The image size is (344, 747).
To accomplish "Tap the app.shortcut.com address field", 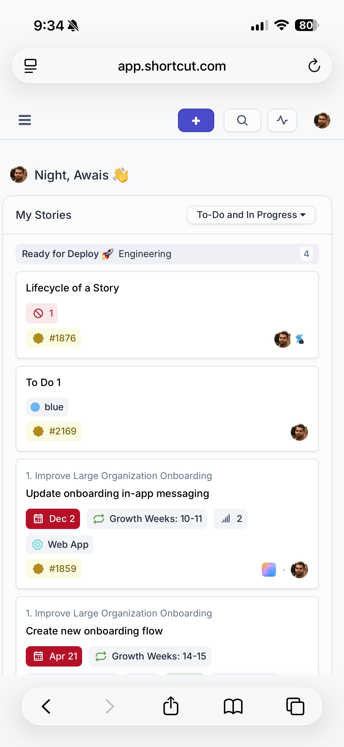I will [172, 66].
